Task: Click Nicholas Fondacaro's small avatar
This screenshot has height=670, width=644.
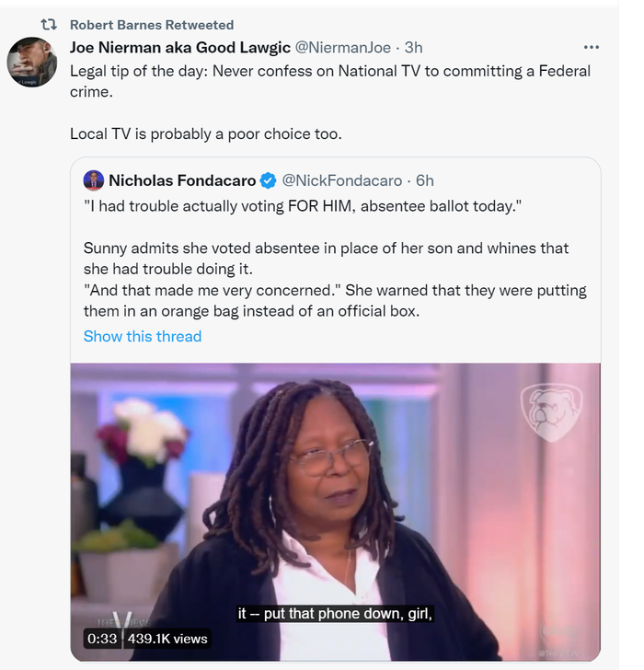Action: (93, 180)
